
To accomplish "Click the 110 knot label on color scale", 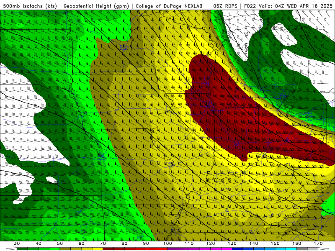I will point(189,243).
